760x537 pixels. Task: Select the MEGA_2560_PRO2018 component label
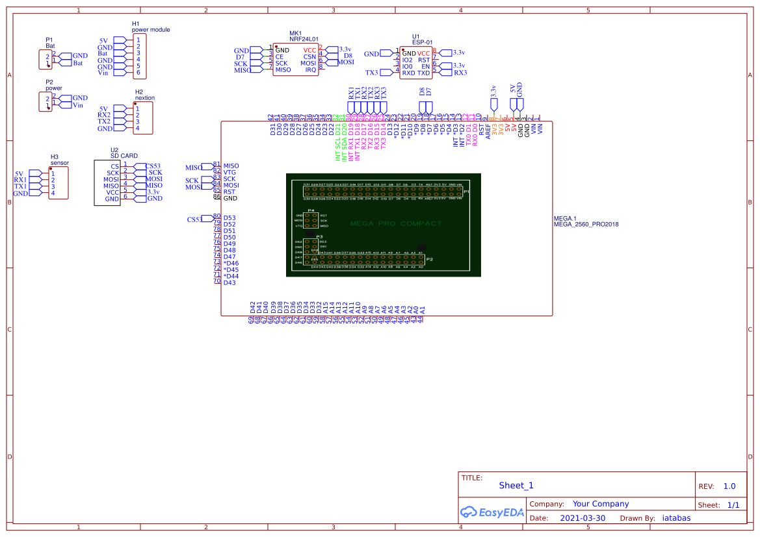[585, 223]
